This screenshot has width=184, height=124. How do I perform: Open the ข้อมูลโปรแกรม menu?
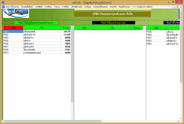(124, 7)
